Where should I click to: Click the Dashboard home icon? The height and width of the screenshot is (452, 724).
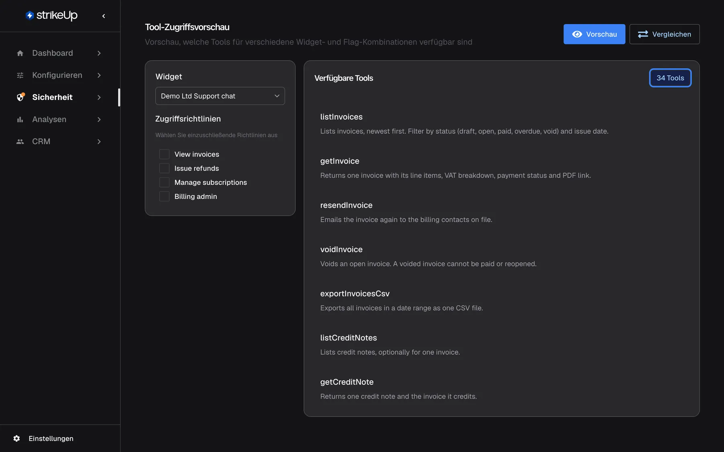pos(20,53)
